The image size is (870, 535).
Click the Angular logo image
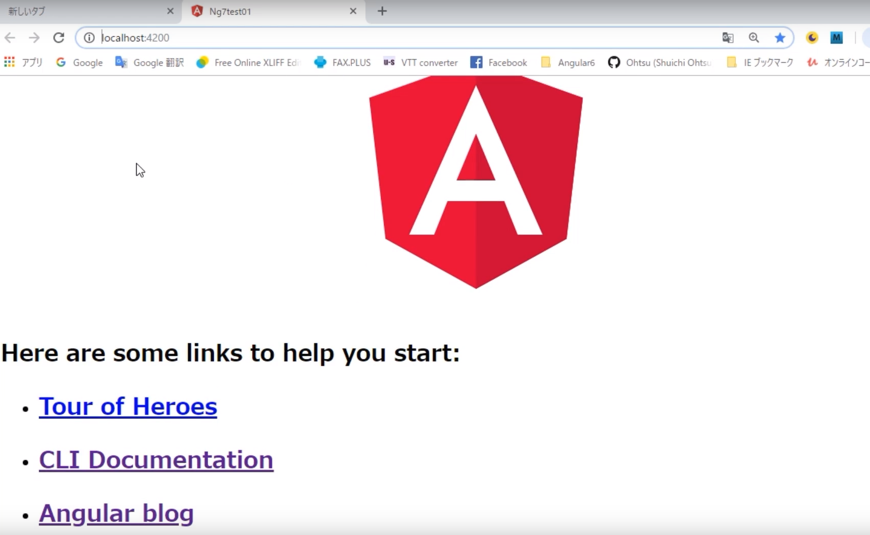click(476, 182)
